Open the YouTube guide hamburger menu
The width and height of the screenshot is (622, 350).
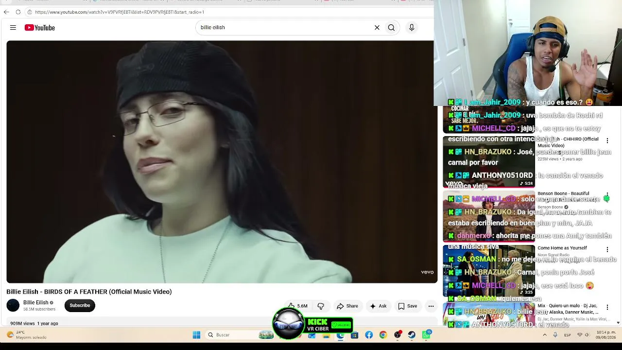[x=13, y=28]
